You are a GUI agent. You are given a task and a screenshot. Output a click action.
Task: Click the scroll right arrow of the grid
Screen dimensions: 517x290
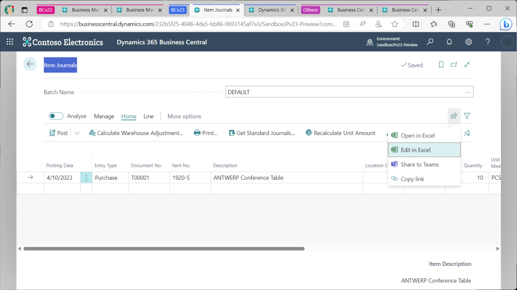pyautogui.click(x=497, y=249)
